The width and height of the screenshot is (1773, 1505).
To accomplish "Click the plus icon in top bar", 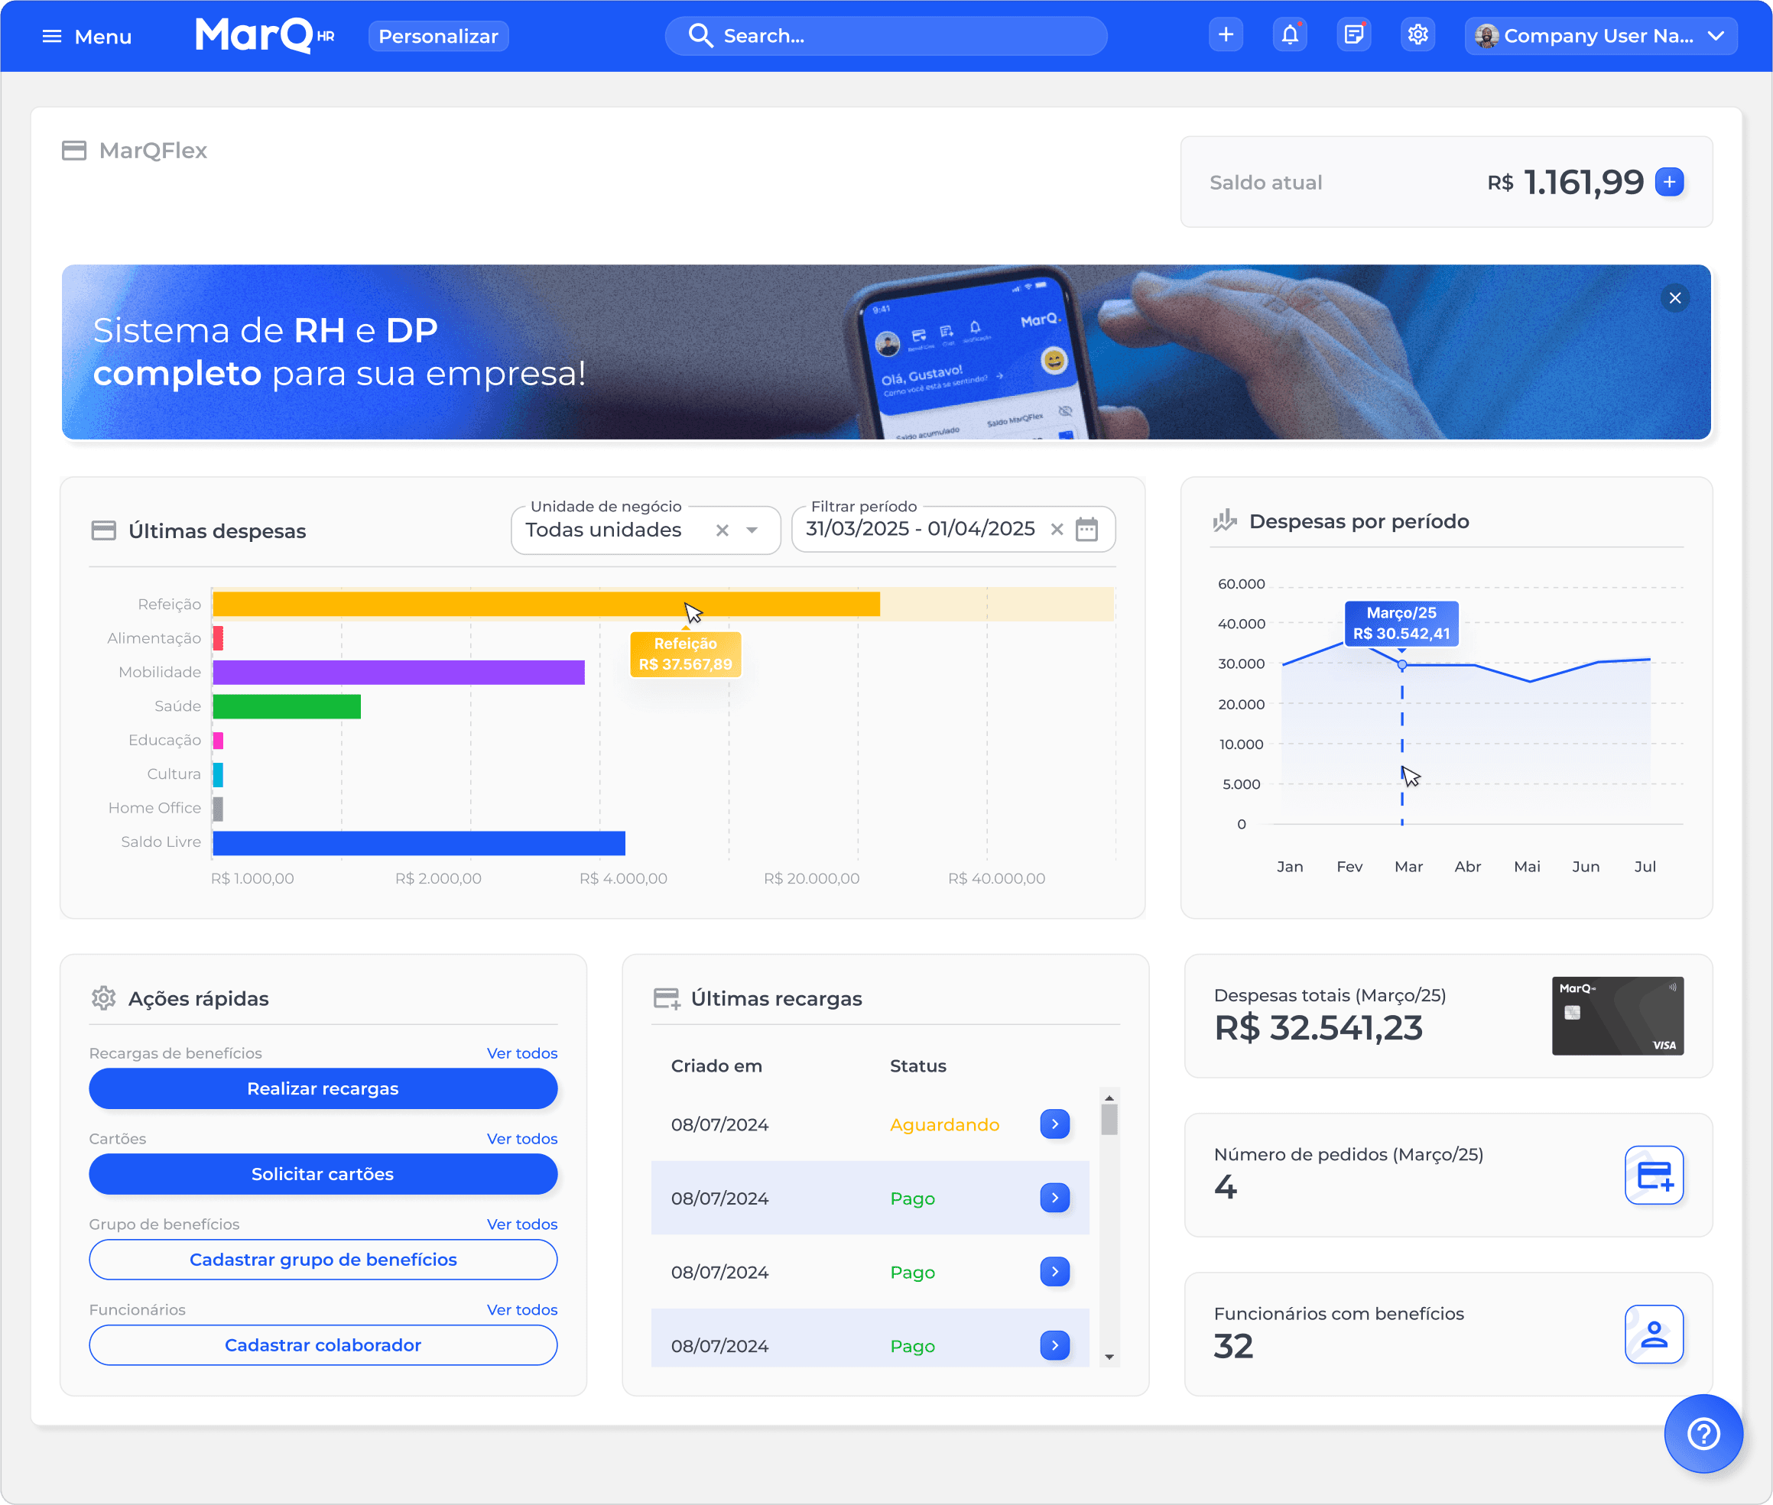I will 1226,36.
